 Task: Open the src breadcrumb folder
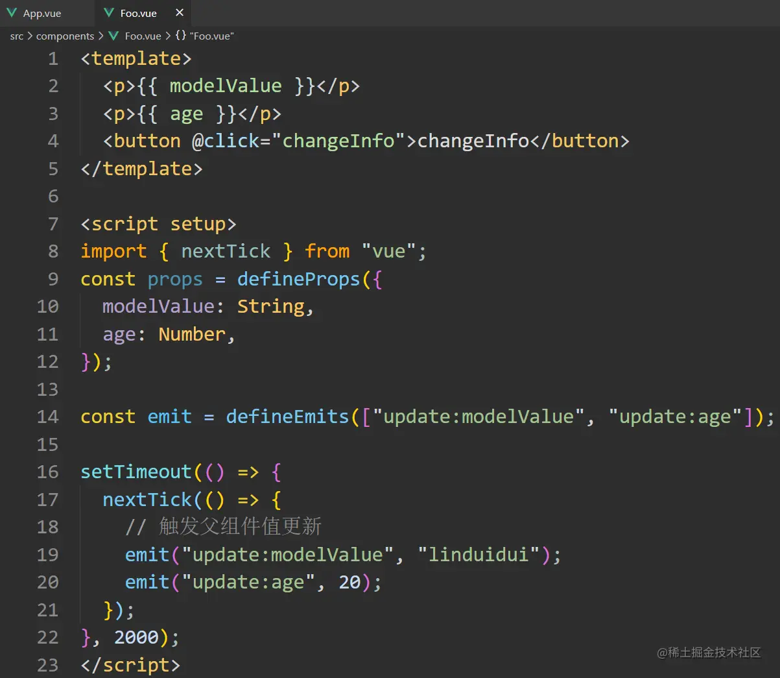click(x=17, y=36)
